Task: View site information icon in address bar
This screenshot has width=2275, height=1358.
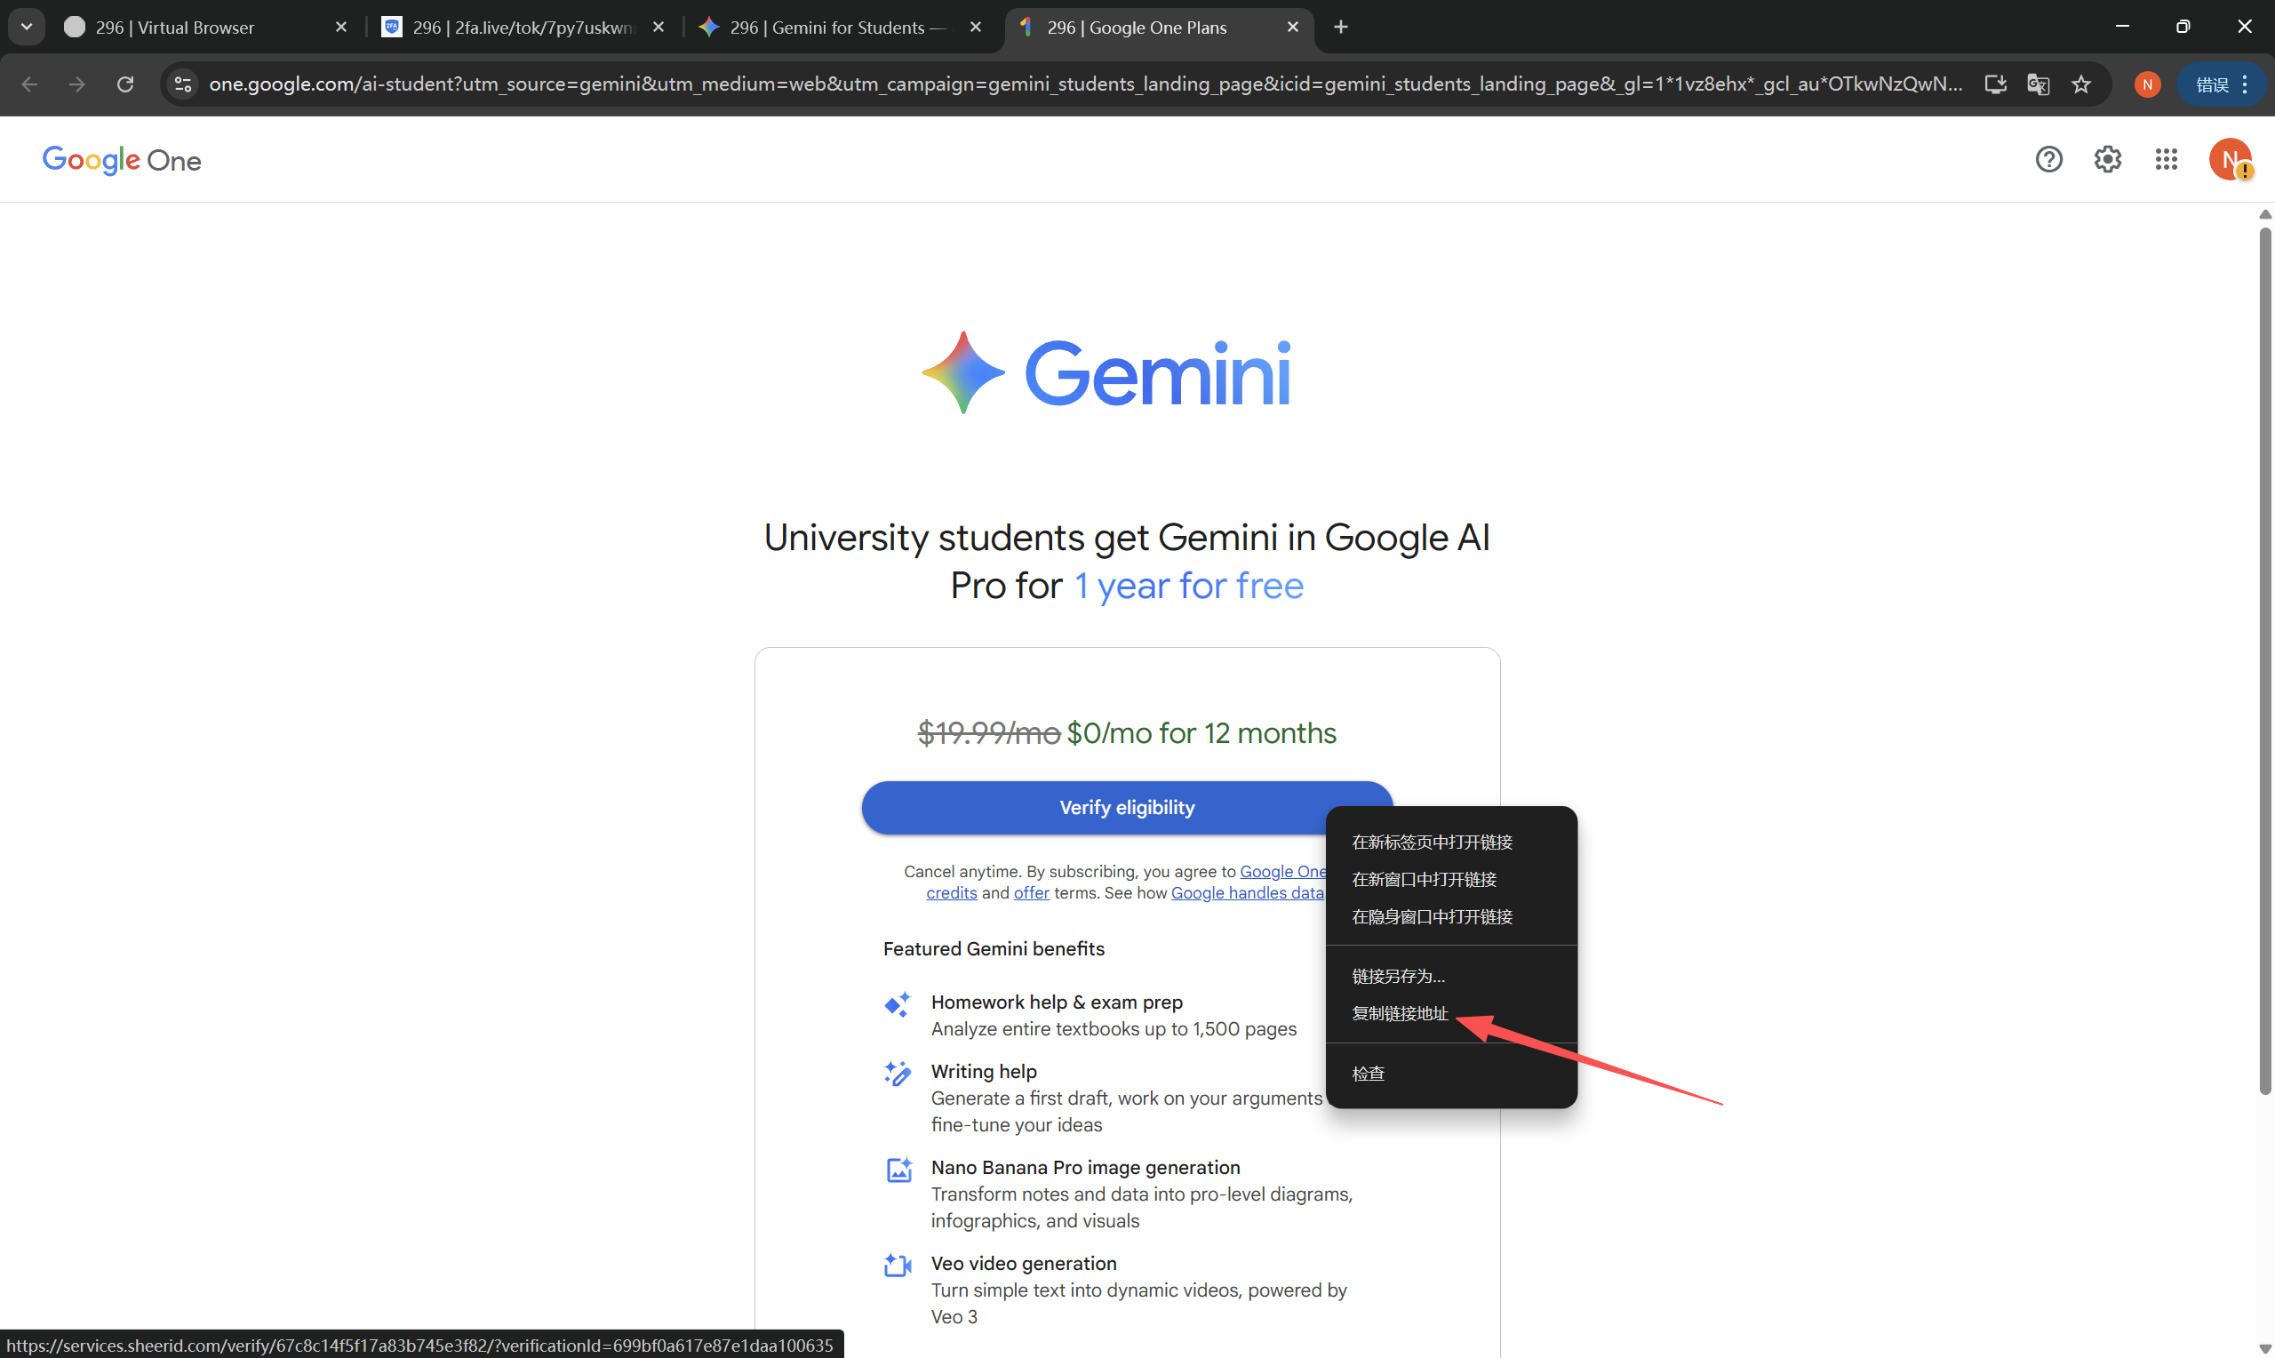Action: 183,84
